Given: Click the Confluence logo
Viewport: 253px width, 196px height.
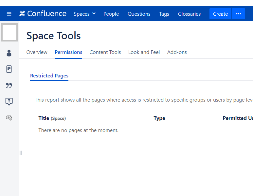Looking at the screenshot, I should pos(43,14).
